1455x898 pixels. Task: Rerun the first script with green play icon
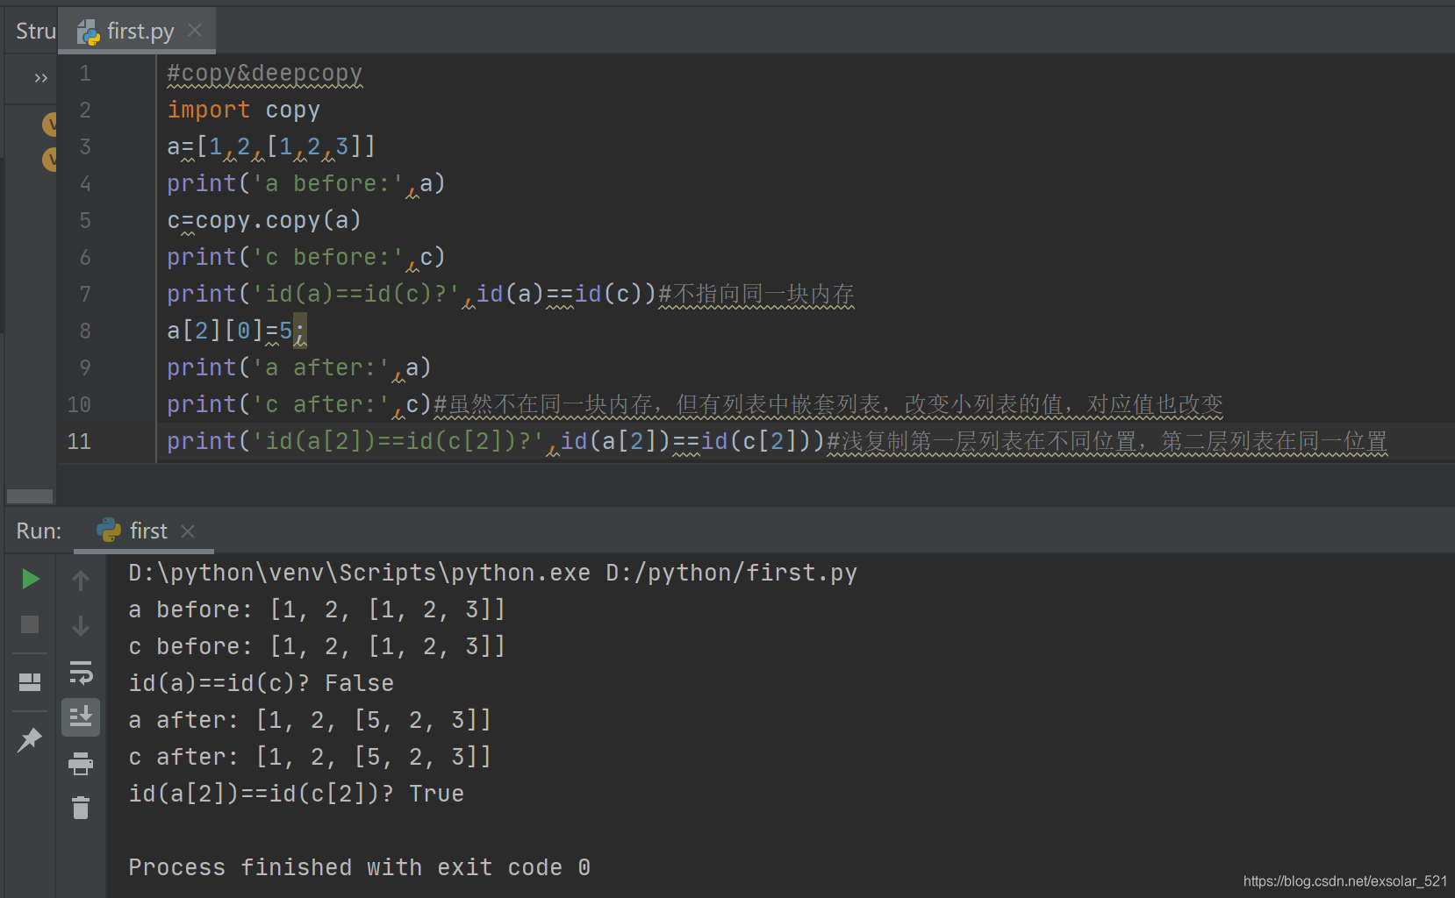pyautogui.click(x=30, y=579)
